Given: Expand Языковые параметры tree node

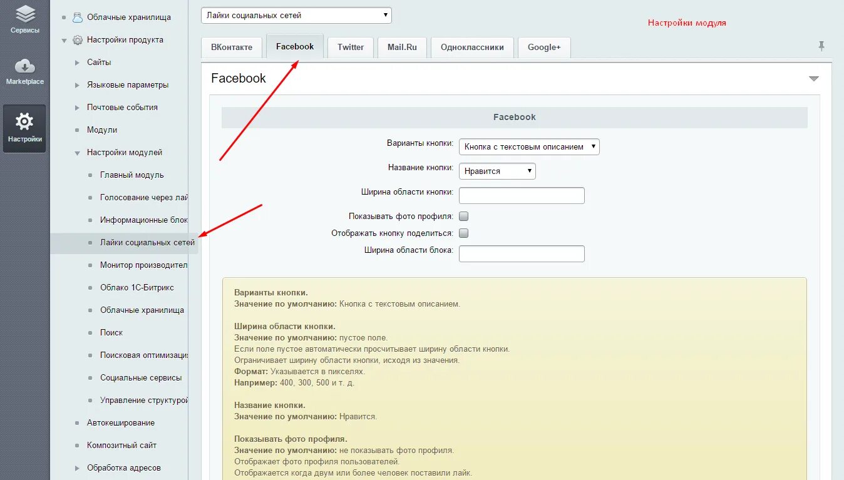Looking at the screenshot, I should 77,85.
